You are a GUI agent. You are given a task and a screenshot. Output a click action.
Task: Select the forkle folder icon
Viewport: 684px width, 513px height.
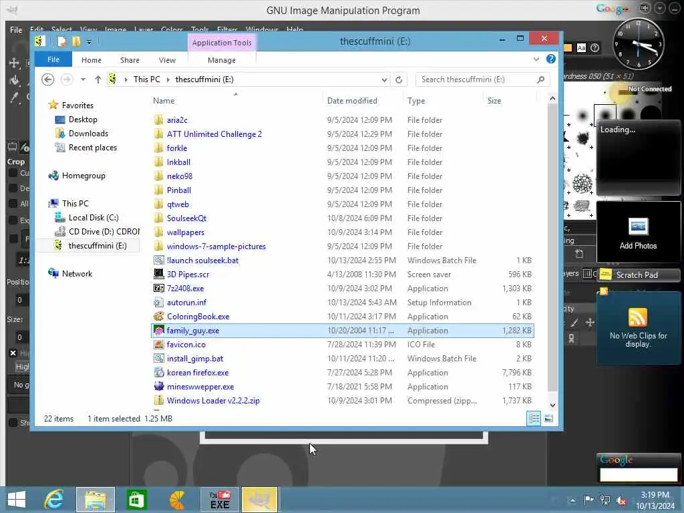click(159, 148)
